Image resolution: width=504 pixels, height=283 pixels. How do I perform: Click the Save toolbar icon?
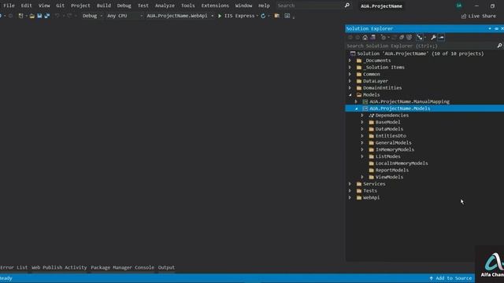tap(39, 16)
